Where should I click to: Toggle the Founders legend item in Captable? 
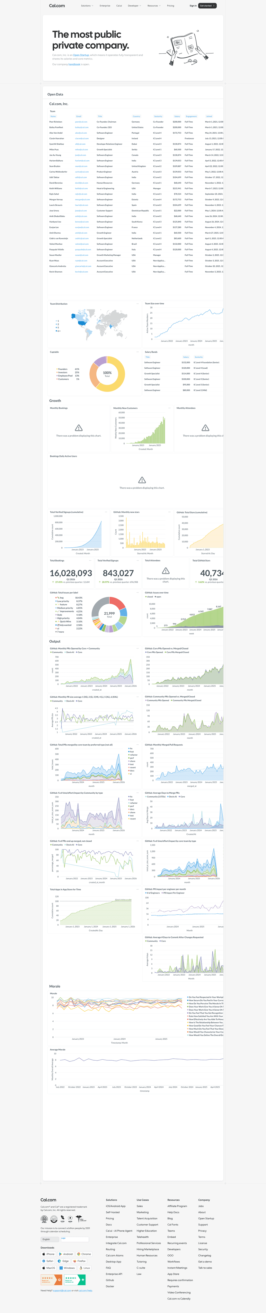point(63,369)
